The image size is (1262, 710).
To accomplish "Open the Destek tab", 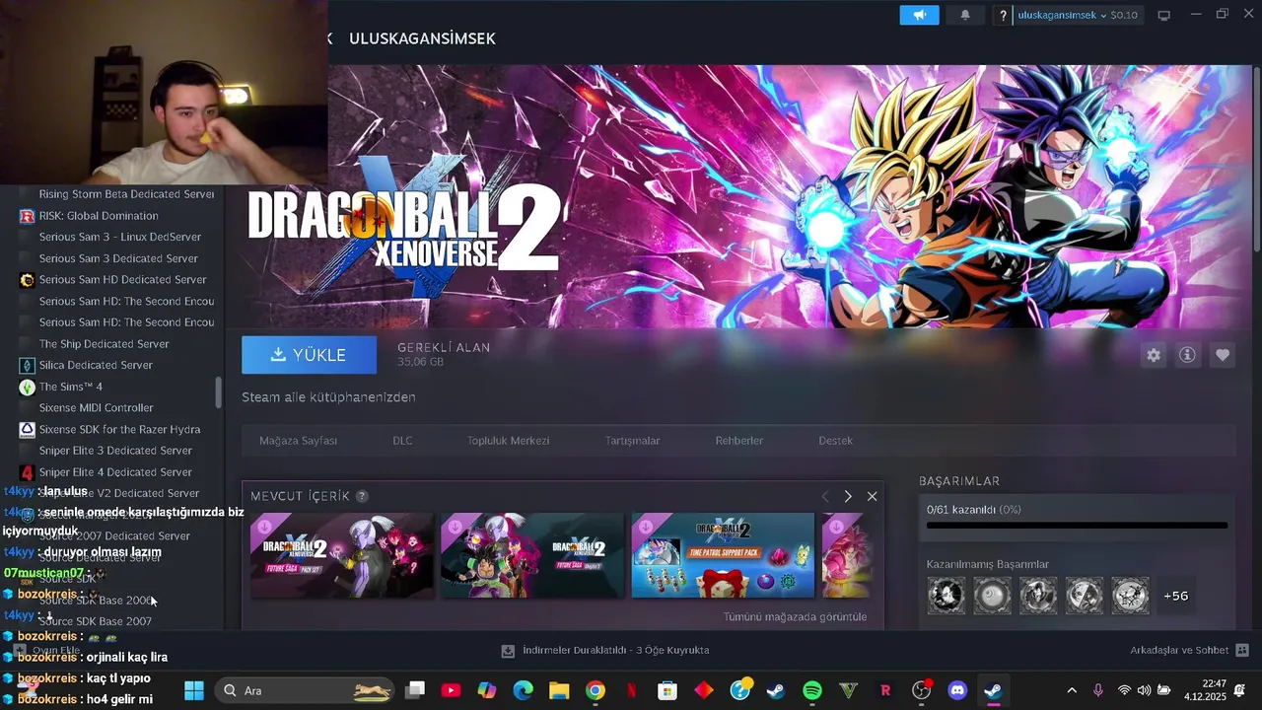I will click(835, 441).
